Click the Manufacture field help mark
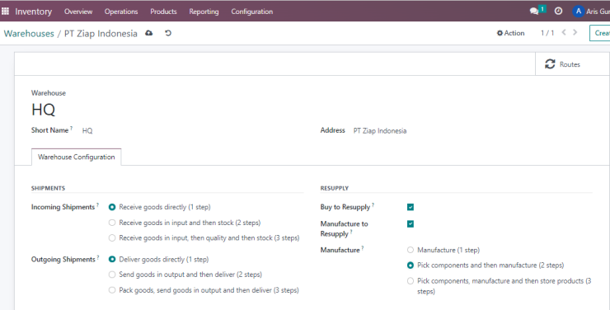The image size is (610, 310). point(363,248)
